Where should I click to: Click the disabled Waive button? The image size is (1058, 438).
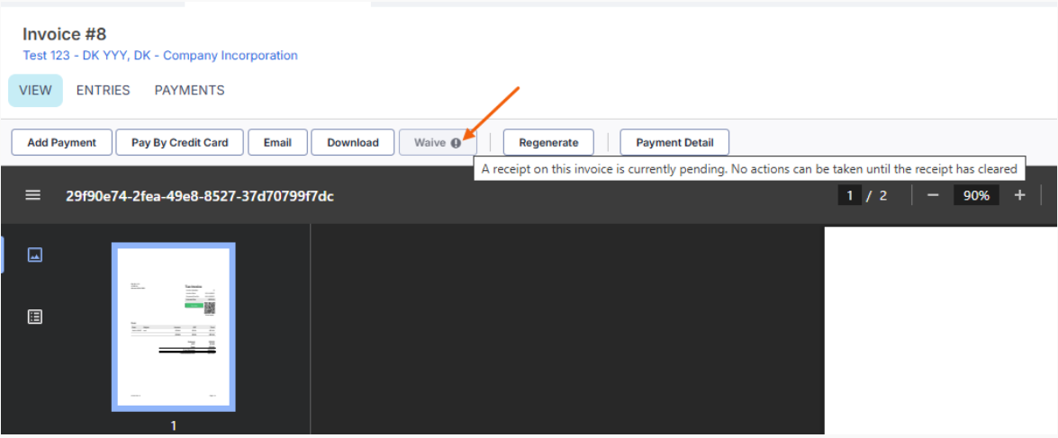coord(438,143)
